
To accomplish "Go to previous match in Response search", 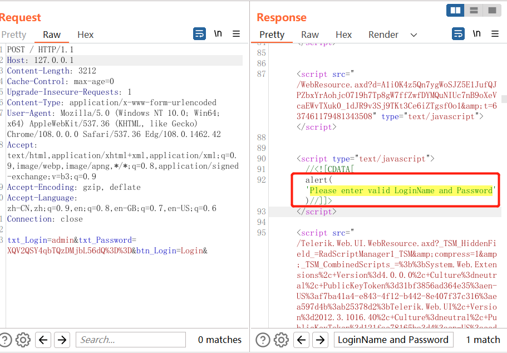I will pos(301,340).
